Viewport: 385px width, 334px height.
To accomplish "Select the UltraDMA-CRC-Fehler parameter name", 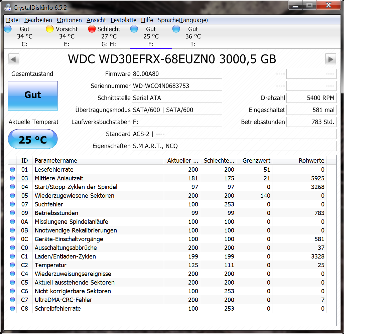I will (63, 300).
